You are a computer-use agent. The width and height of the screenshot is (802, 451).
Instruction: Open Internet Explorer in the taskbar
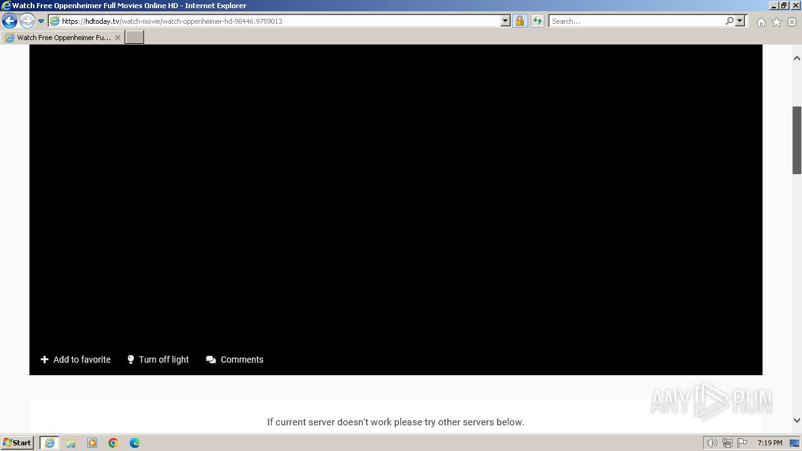pyautogui.click(x=49, y=443)
